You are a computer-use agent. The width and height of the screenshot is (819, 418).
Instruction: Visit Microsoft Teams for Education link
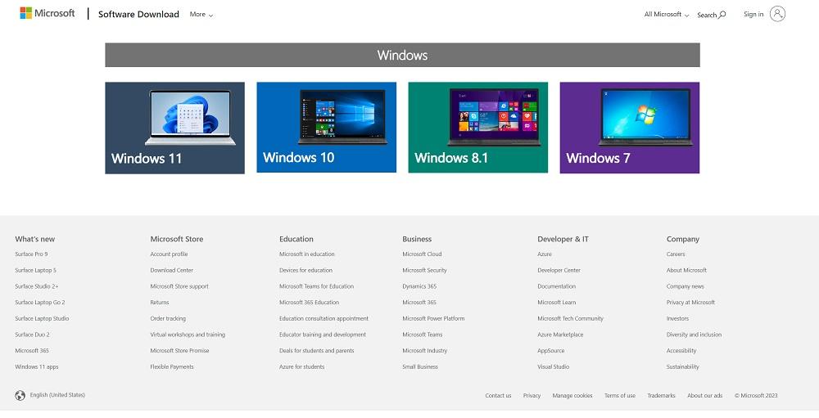pos(316,286)
